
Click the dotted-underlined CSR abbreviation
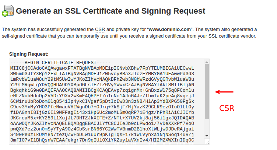coord(100,29)
